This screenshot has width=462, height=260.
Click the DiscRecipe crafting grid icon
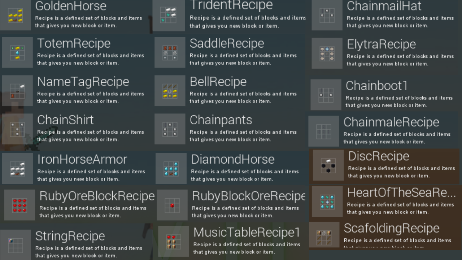pyautogui.click(x=328, y=165)
